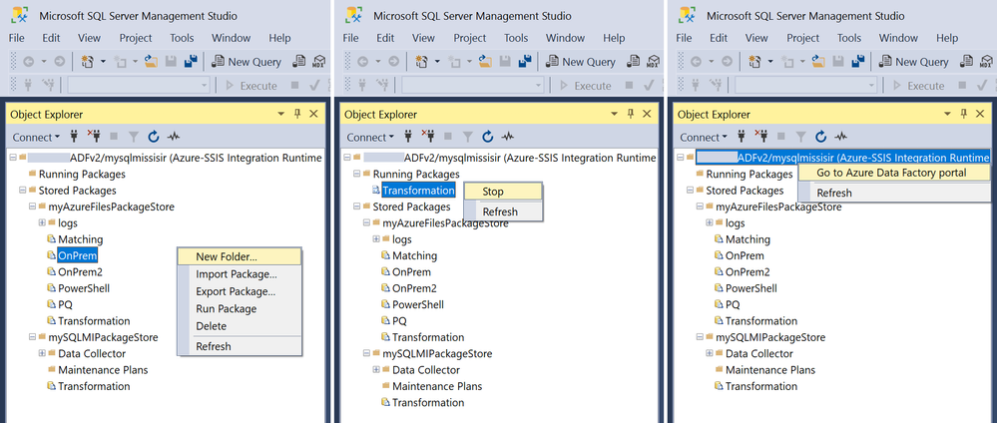997x423 pixels.
Task: Collapse myAzureFilesPackageStore in window with Data Factory portal menu
Action: click(x=700, y=207)
